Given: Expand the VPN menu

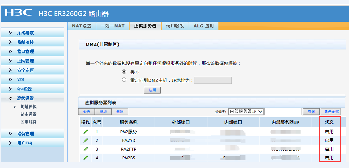Looking at the screenshot, I should tap(32, 80).
